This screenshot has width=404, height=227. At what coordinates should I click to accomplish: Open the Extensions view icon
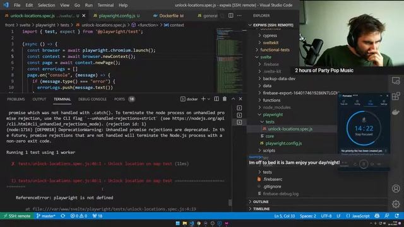(x=396, y=96)
